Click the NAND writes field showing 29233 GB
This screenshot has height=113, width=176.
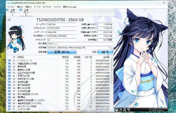[105, 32]
